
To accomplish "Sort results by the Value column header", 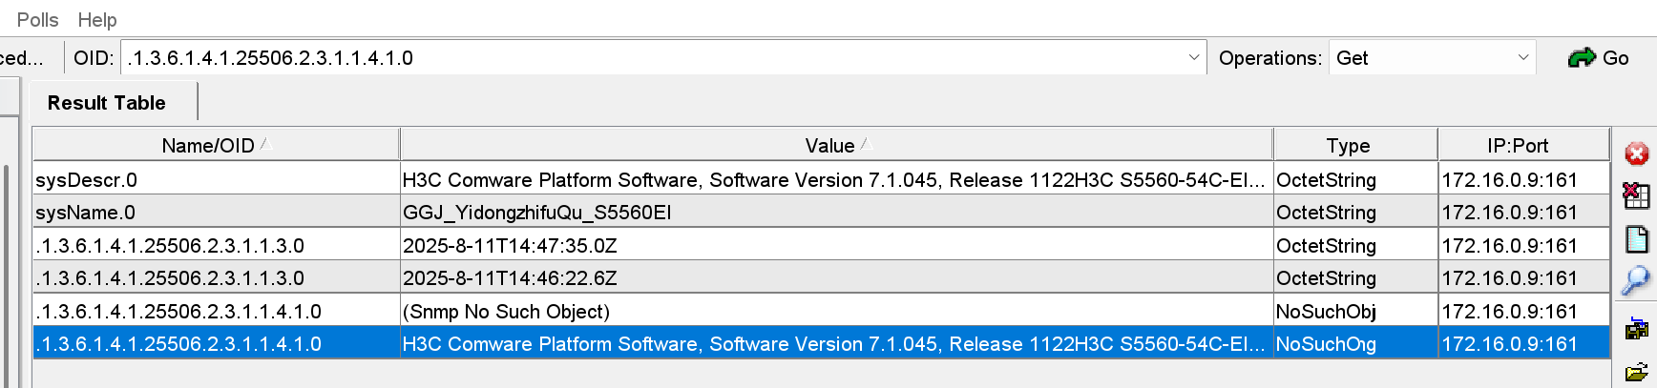I will tap(829, 146).
